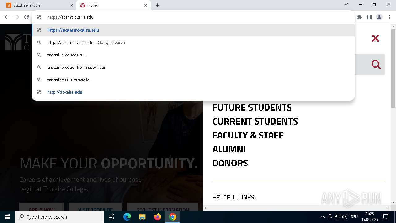Screen dimensions: 396x223
Task: Switch to the Home tab
Action: tap(114, 5)
